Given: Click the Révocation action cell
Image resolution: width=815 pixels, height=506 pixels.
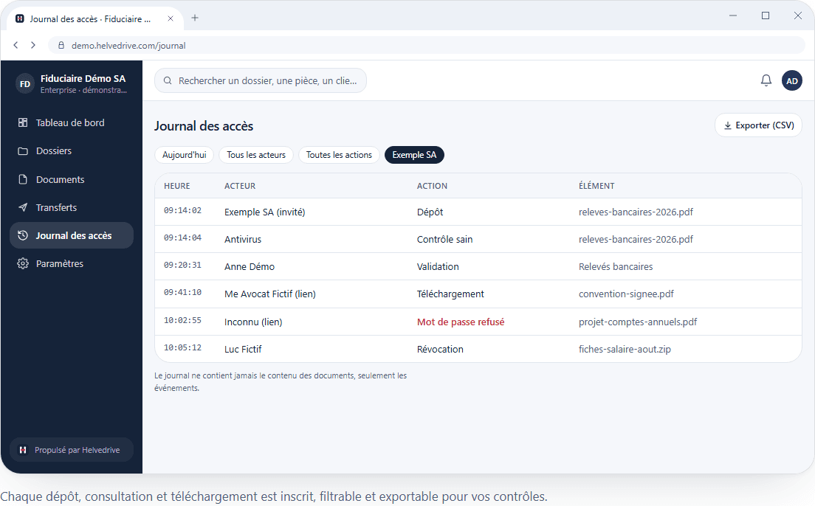Looking at the screenshot, I should (x=440, y=349).
